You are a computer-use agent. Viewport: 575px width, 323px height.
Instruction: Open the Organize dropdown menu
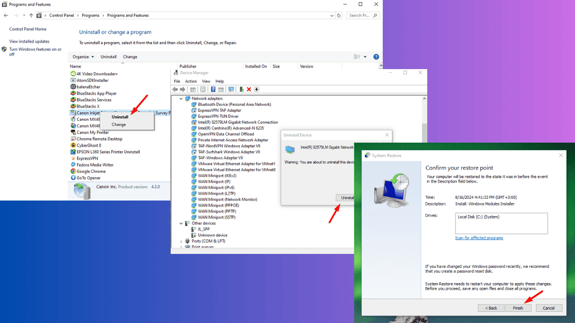[84, 57]
